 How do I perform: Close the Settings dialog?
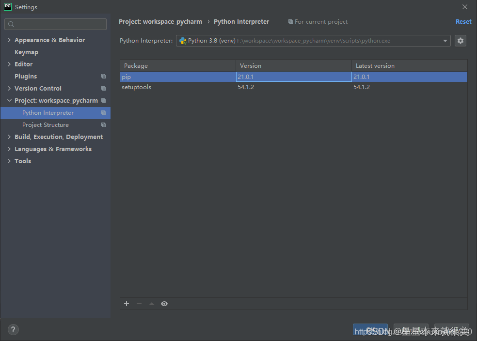464,7
